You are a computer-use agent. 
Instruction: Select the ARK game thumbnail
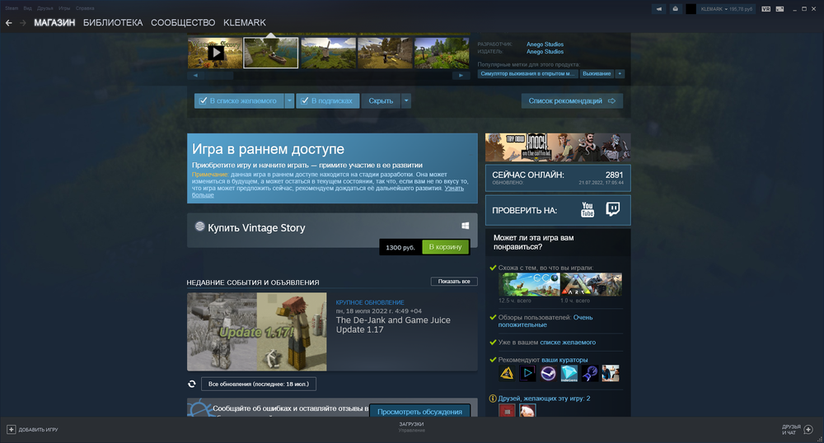(x=591, y=284)
